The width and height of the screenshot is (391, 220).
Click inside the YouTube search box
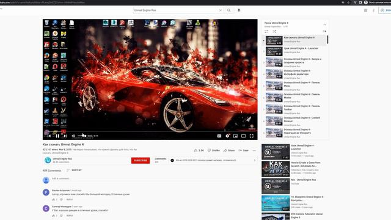click(x=176, y=10)
